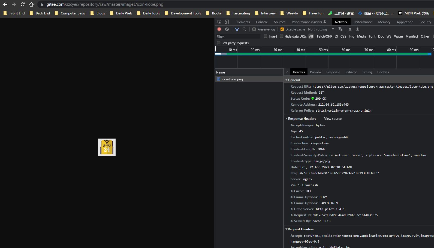Screen dimensions: 434x248
Task: Open the Development Tools bookmark folder
Action: coord(183,13)
